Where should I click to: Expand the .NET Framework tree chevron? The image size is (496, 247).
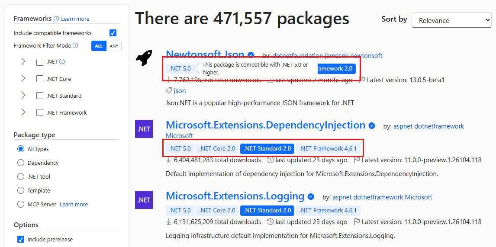tap(23, 112)
